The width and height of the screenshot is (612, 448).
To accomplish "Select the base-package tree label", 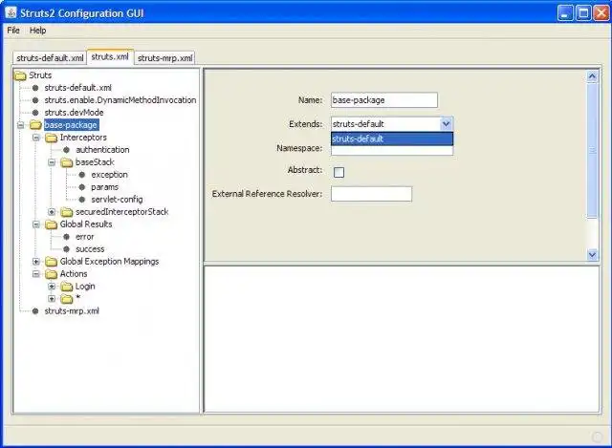I will point(71,125).
